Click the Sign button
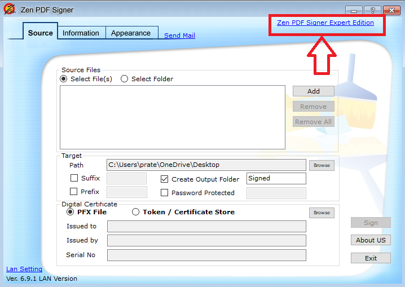 tap(371, 223)
